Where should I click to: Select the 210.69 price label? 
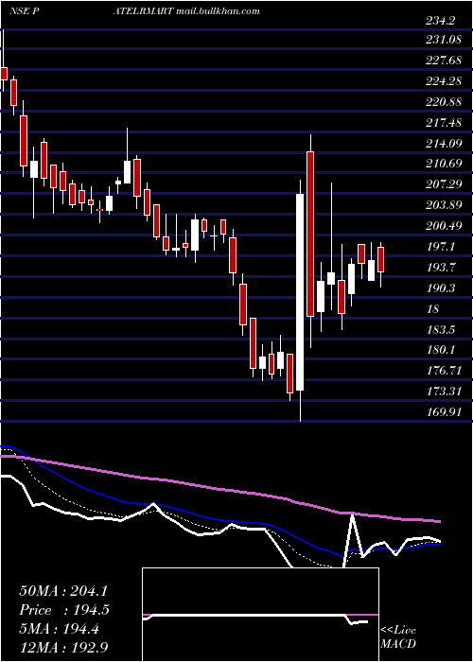(x=443, y=164)
